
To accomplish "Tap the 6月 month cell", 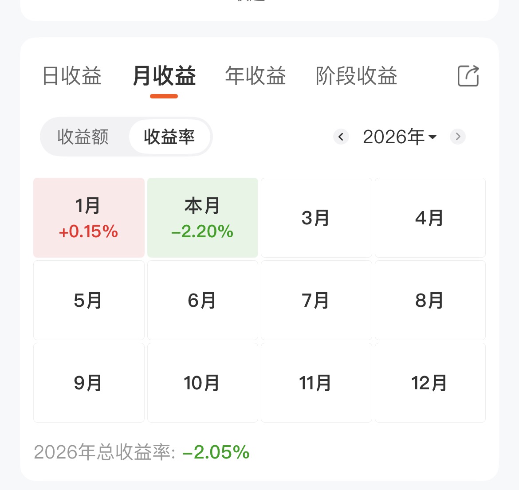I will point(202,300).
